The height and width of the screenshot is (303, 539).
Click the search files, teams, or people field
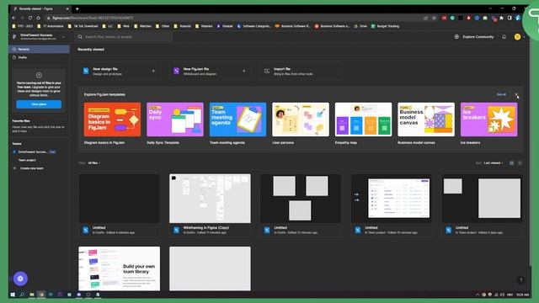(124, 37)
